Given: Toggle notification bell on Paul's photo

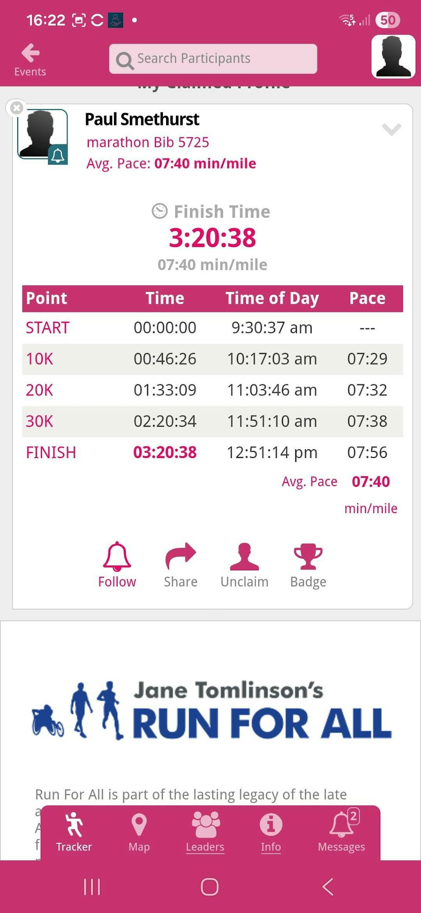Looking at the screenshot, I should click(x=58, y=155).
